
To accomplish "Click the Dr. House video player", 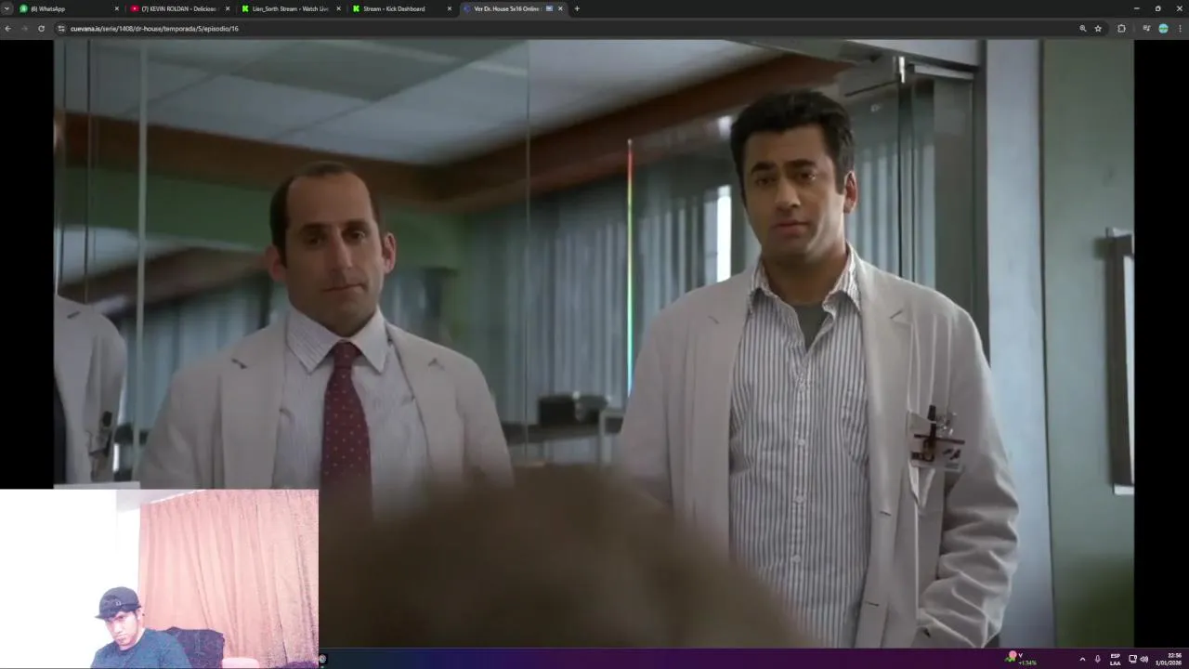I will (594, 342).
